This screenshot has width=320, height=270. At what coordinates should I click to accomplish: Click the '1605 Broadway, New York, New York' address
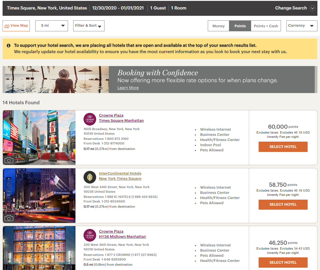coord(112,129)
